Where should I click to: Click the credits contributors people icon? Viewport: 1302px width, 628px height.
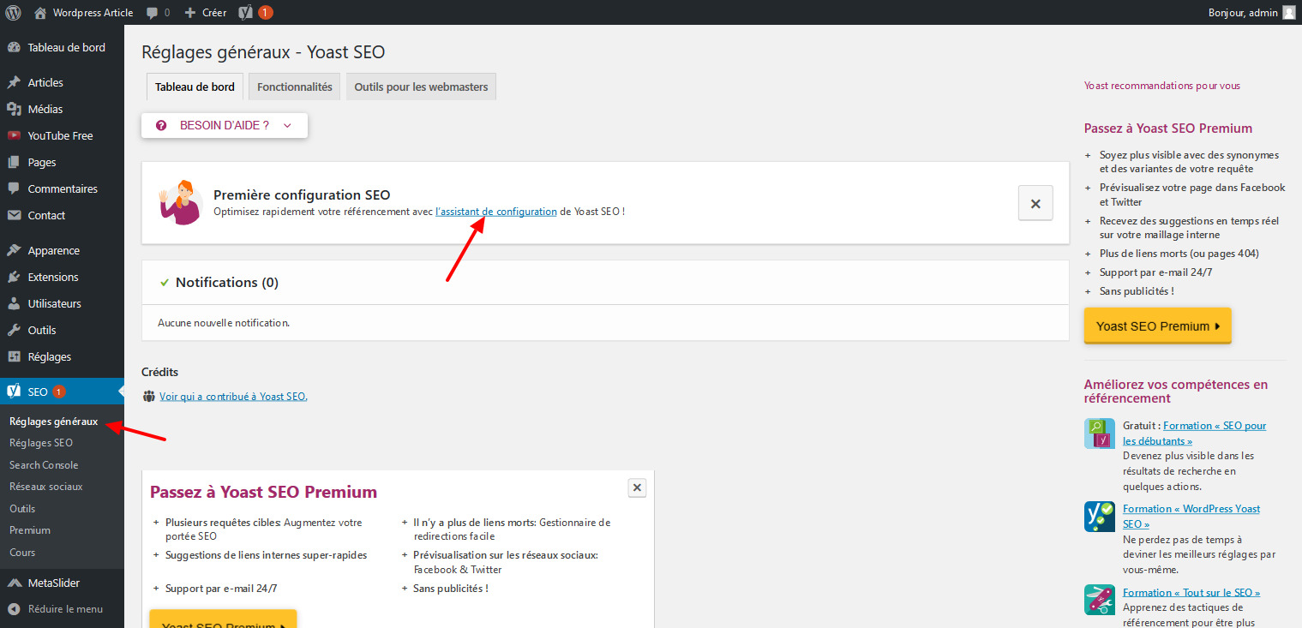[150, 397]
